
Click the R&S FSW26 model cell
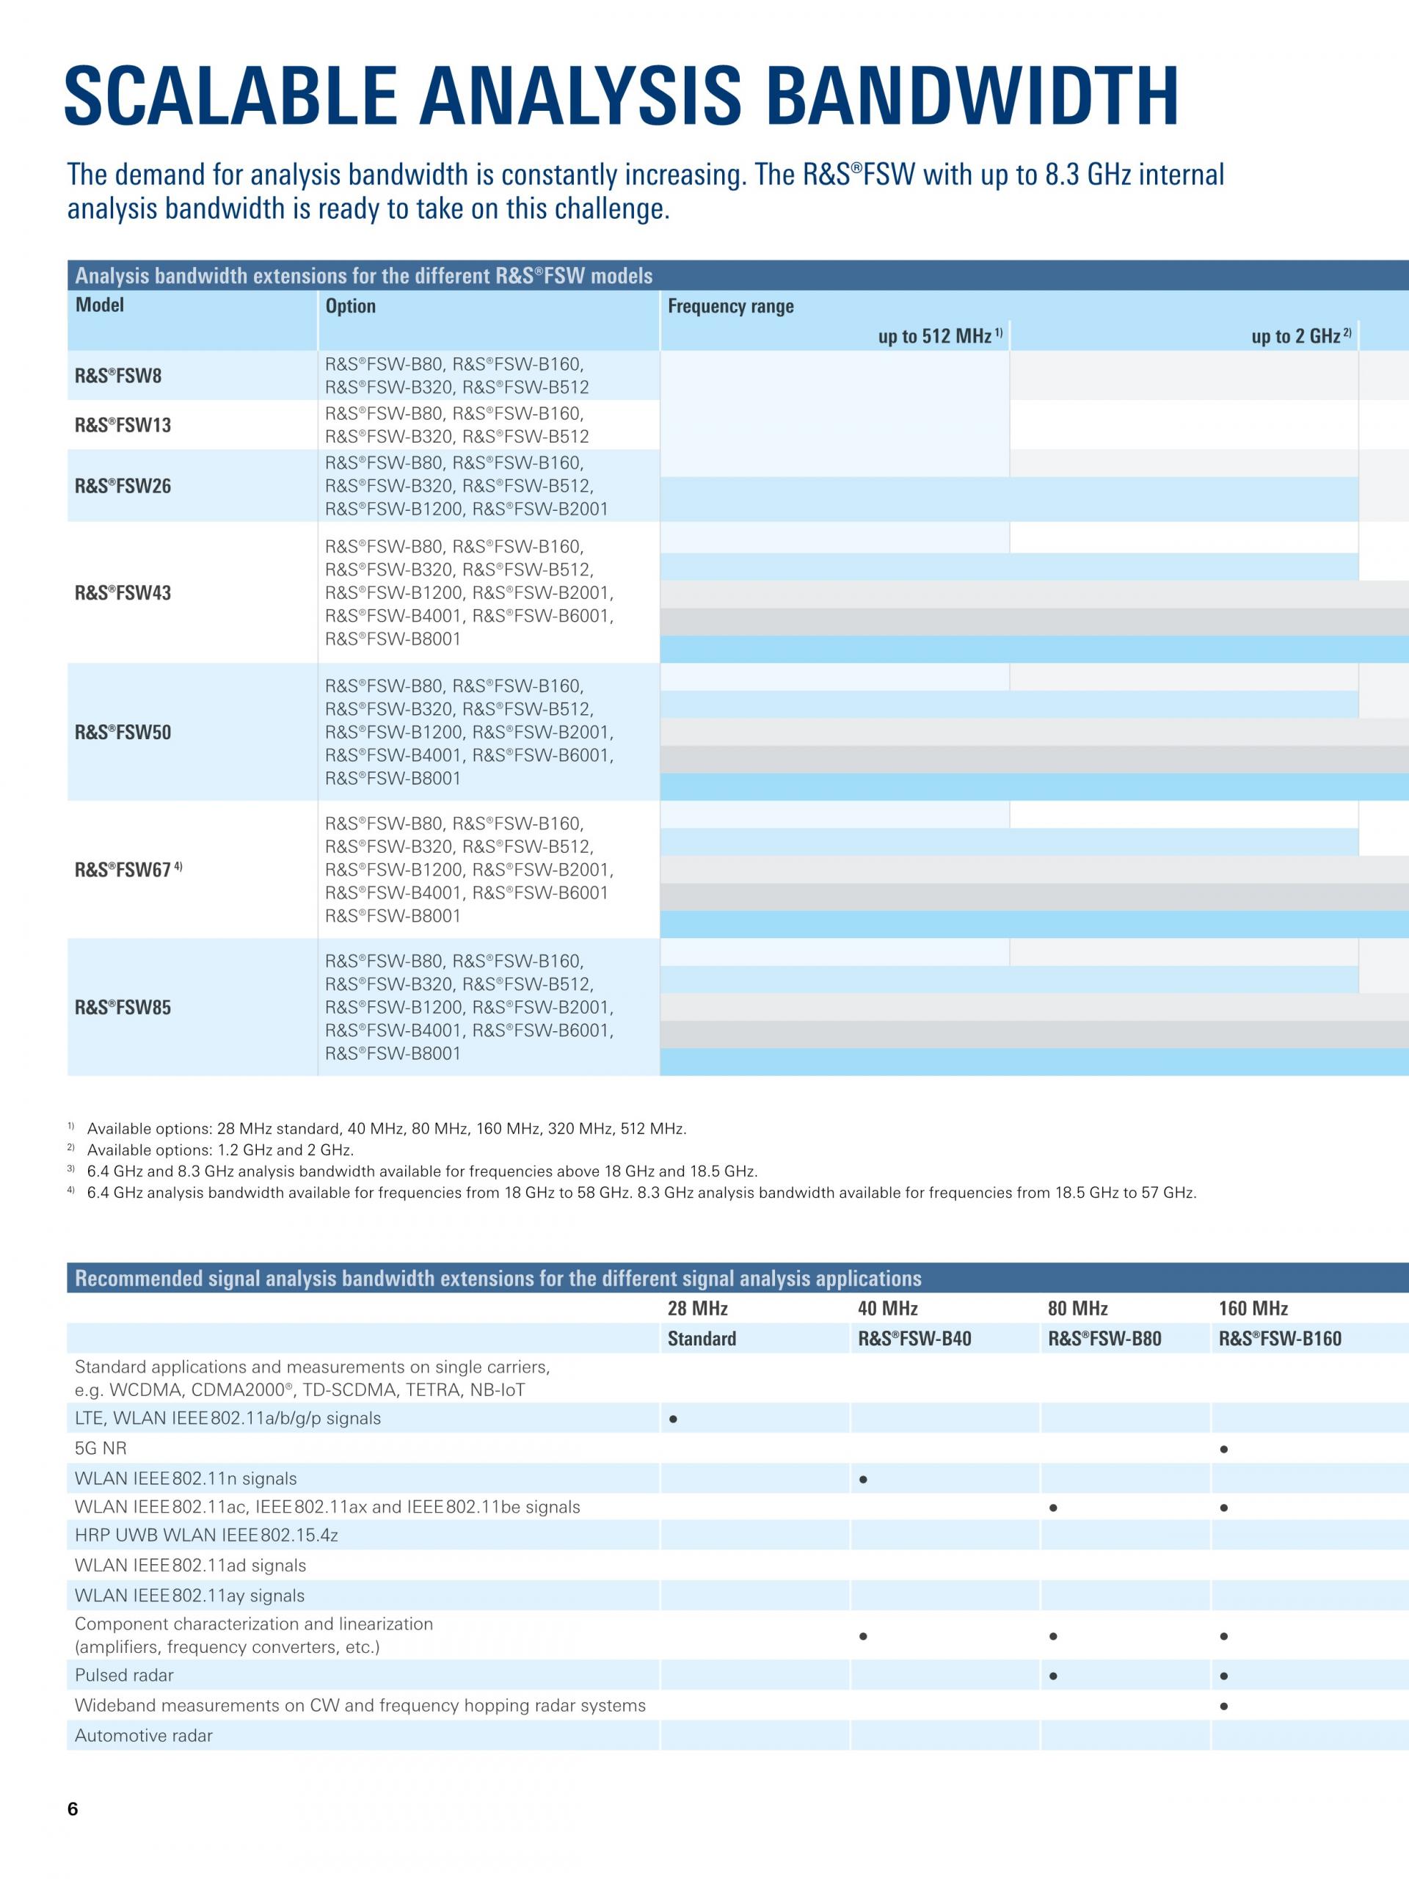point(123,486)
